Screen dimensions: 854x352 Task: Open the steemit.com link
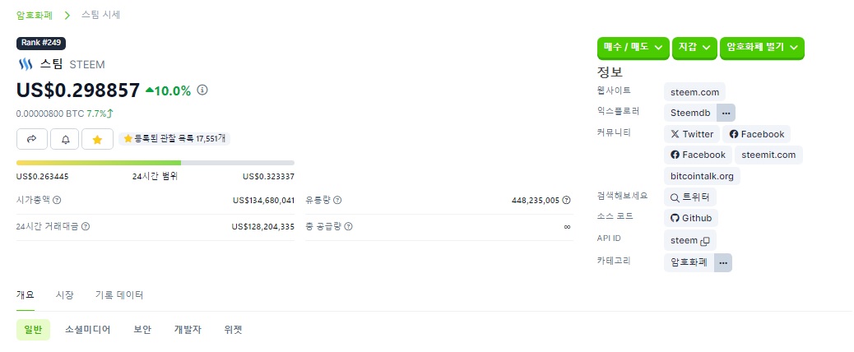pos(768,155)
